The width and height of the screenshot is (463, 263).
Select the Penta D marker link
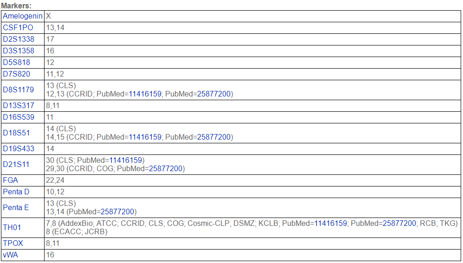pyautogui.click(x=16, y=192)
